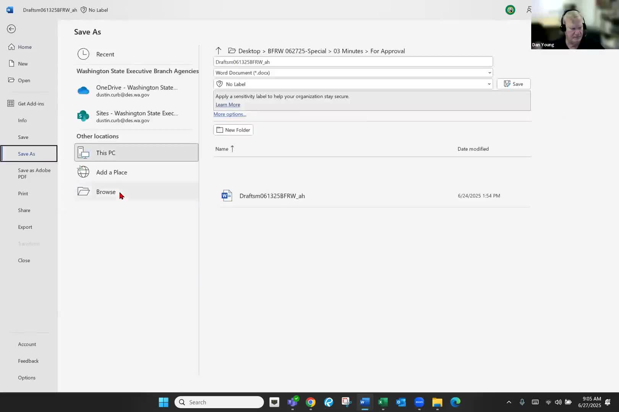Viewport: 619px width, 412px height.
Task: Go up one folder level arrow
Action: (x=219, y=51)
